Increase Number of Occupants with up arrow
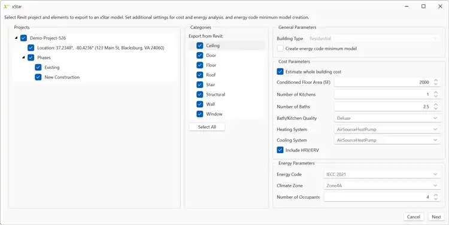The image size is (449, 225). pos(436,195)
